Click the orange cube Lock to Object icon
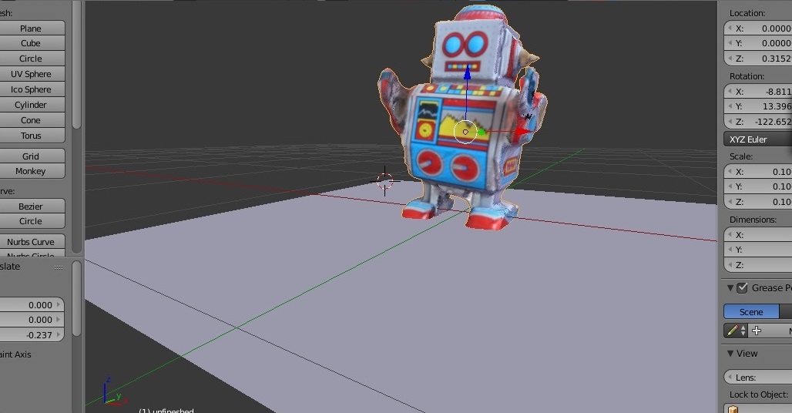Screen dimensions: 792x413 coord(732,409)
